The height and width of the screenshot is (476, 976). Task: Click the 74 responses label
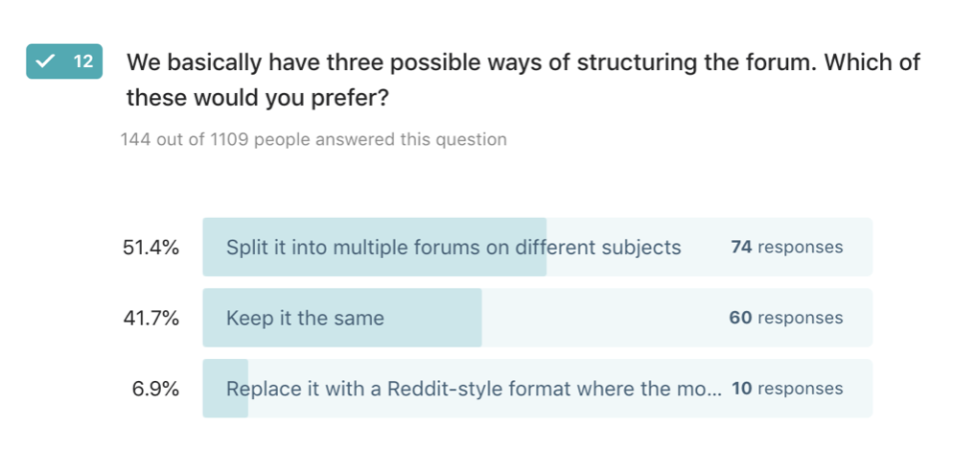tap(787, 248)
